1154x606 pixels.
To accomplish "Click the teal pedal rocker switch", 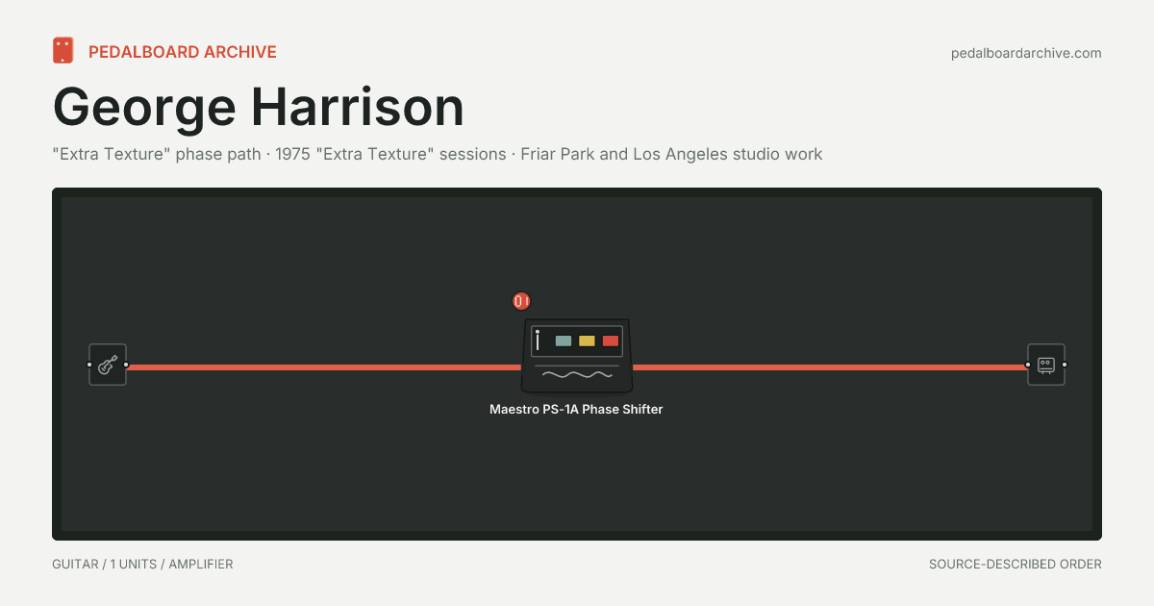I will pos(564,341).
